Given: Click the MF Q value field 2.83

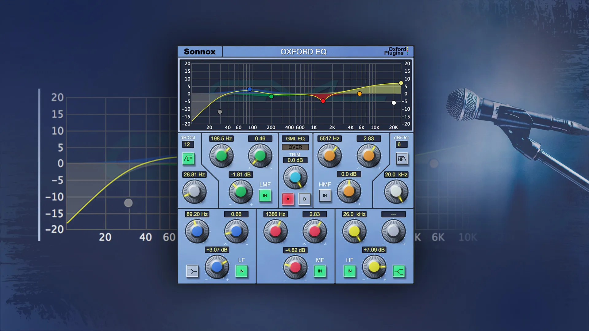Looking at the screenshot, I should tap(315, 215).
